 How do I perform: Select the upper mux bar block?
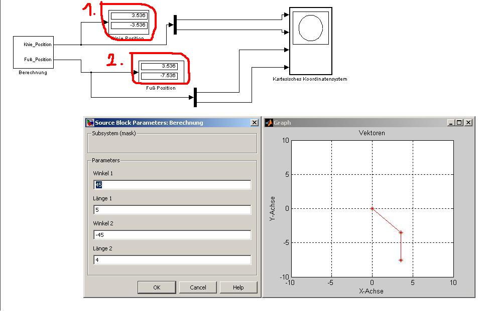[175, 25]
